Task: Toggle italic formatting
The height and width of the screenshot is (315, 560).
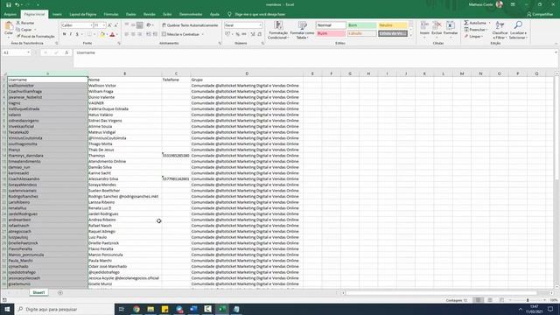Action: click(x=71, y=34)
